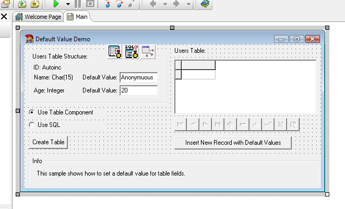Select the table component icon on form
This screenshot has width=345, height=209.
115,51
